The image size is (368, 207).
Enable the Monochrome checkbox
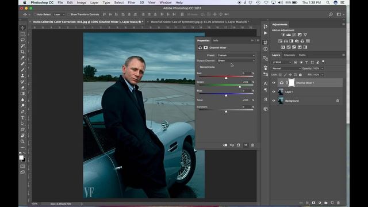[198, 67]
